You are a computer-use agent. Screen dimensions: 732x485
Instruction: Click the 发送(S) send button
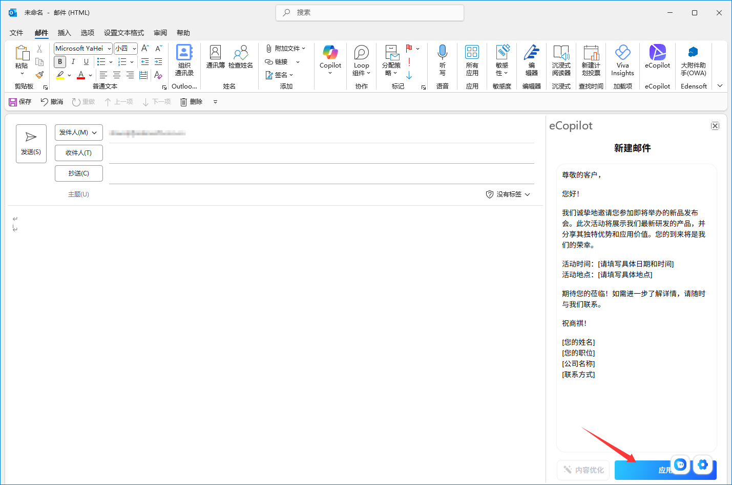31,144
